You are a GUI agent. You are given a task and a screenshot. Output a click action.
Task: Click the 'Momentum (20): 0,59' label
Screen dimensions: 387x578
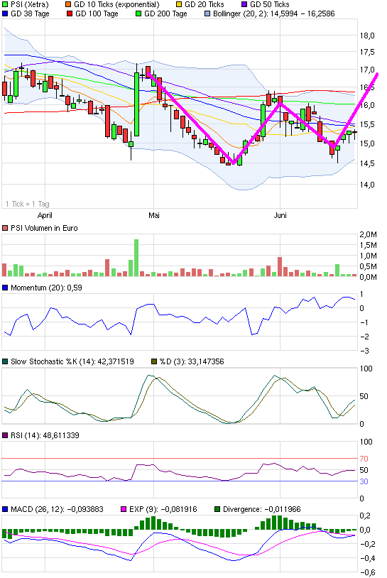click(x=46, y=288)
